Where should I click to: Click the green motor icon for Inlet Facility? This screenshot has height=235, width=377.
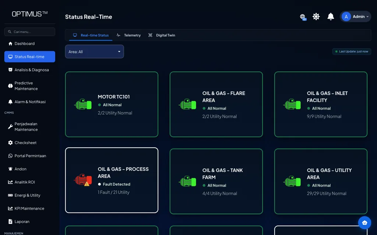[x=292, y=105]
